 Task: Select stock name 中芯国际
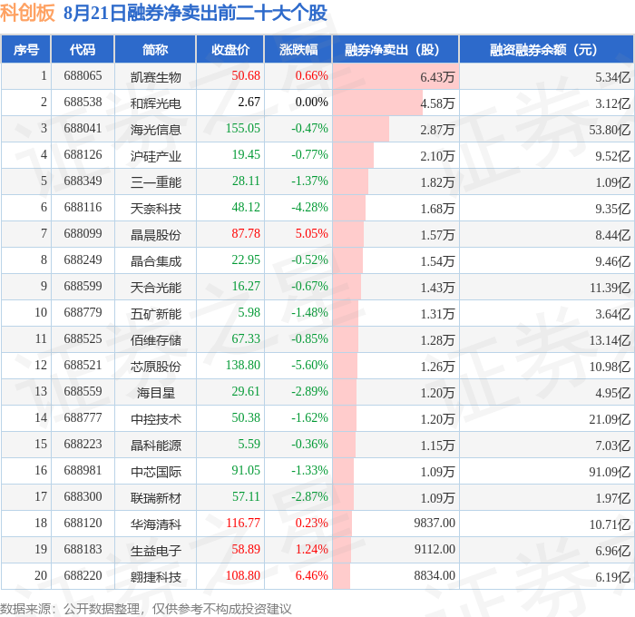(155, 472)
